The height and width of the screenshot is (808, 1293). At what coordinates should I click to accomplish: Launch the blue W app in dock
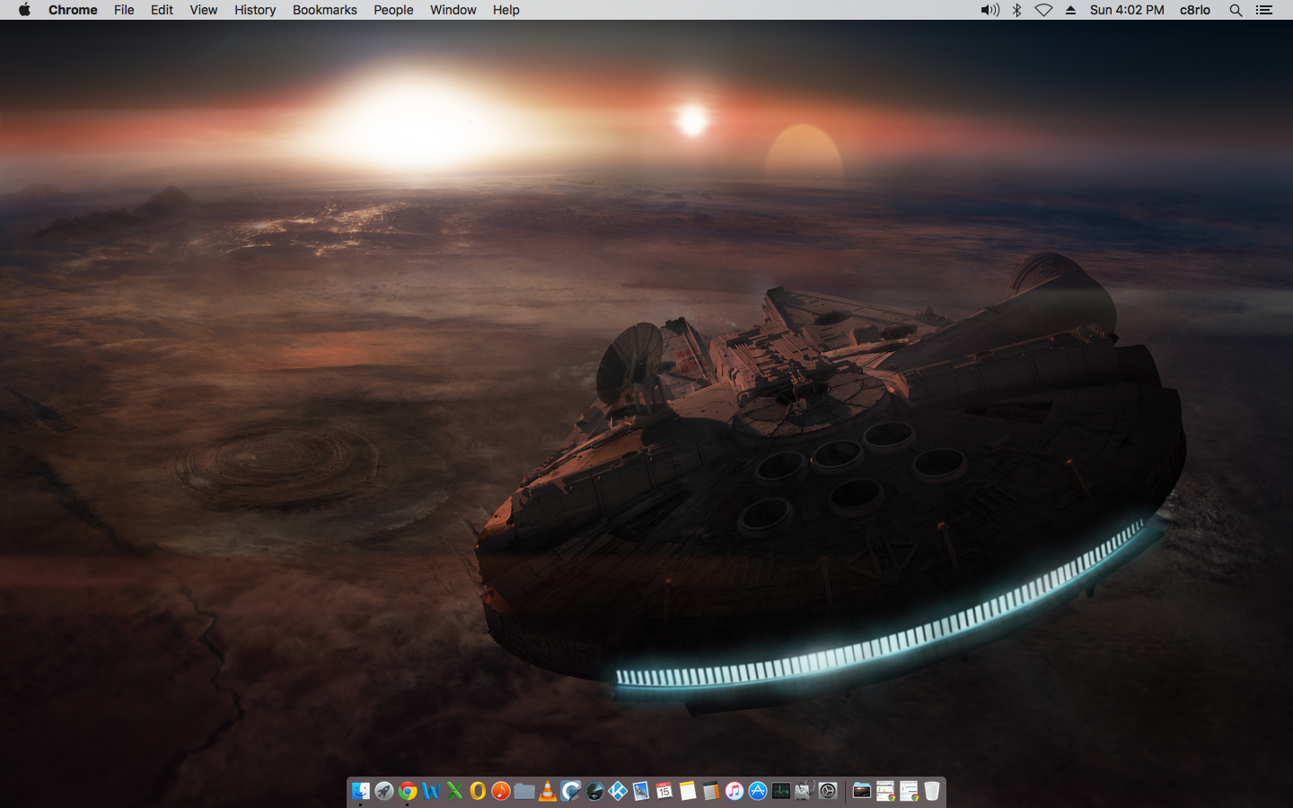click(x=431, y=791)
